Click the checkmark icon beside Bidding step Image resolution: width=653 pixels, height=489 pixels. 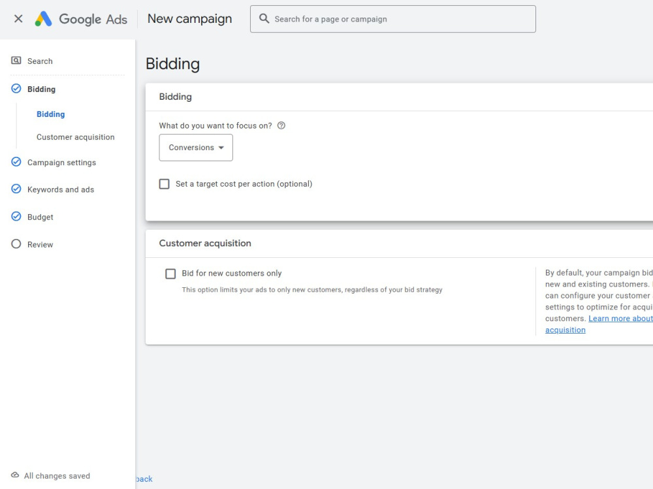(16, 89)
